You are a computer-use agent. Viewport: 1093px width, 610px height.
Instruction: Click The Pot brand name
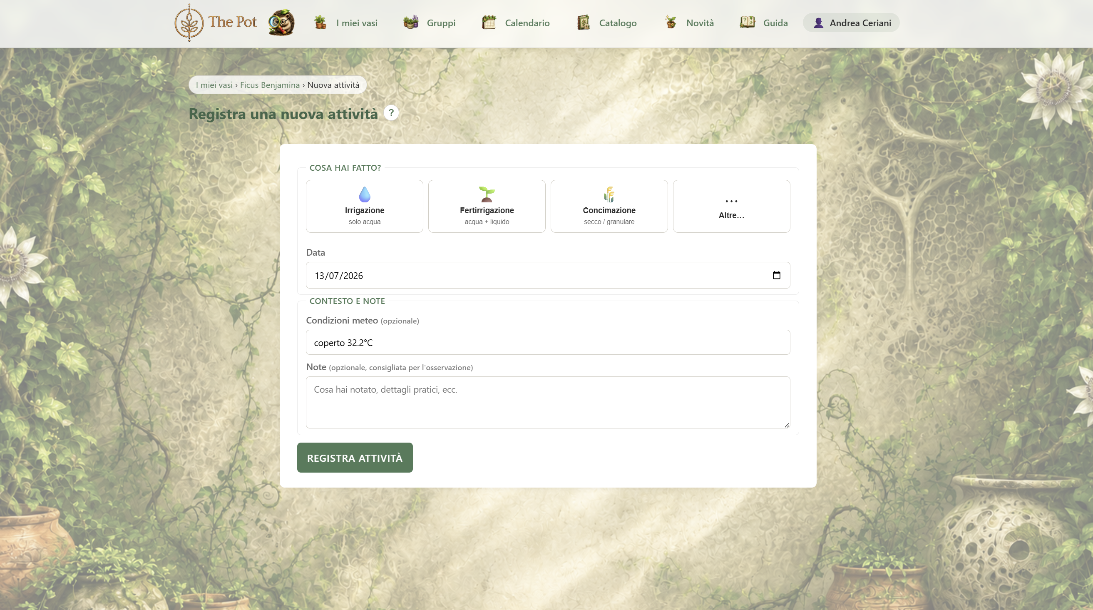click(233, 22)
